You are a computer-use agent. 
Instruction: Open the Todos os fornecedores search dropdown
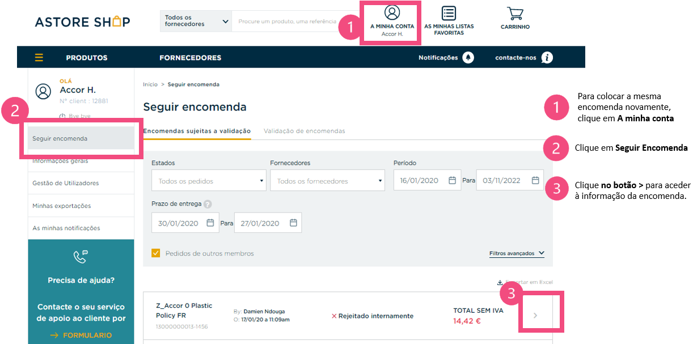(x=196, y=21)
